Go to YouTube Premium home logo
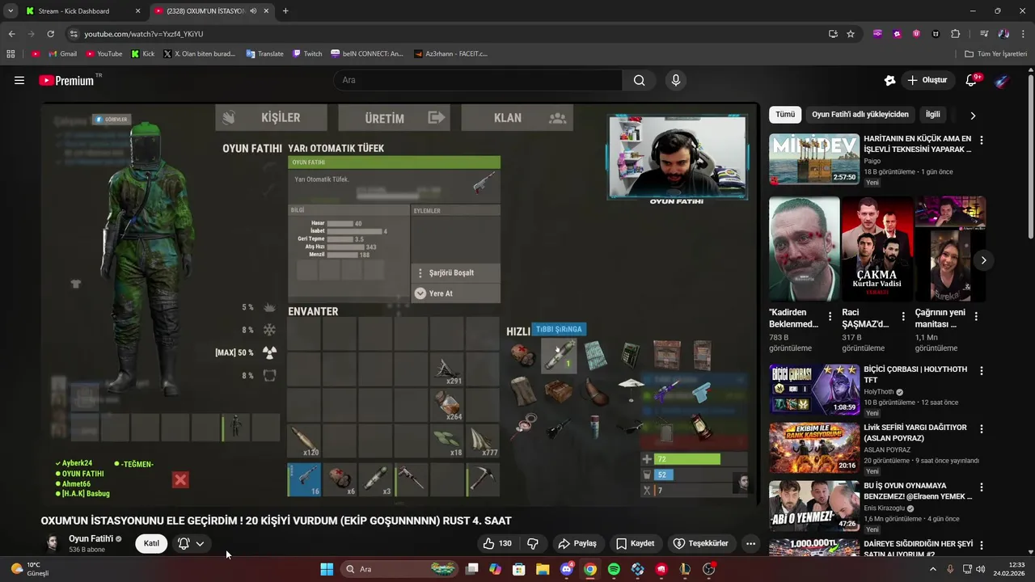Viewport: 1035px width, 582px height. (66, 80)
